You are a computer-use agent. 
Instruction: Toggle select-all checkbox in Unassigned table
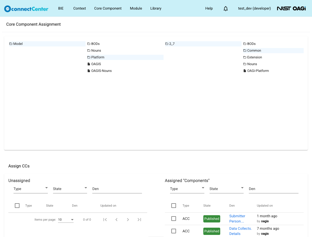(17, 206)
